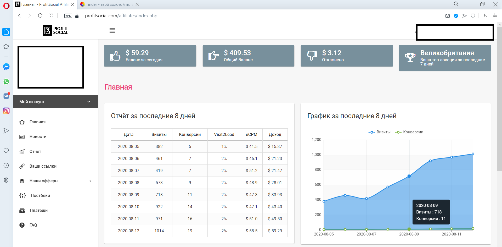Expand the Мой аккаунт dropdown
This screenshot has height=247, width=502.
click(55, 102)
